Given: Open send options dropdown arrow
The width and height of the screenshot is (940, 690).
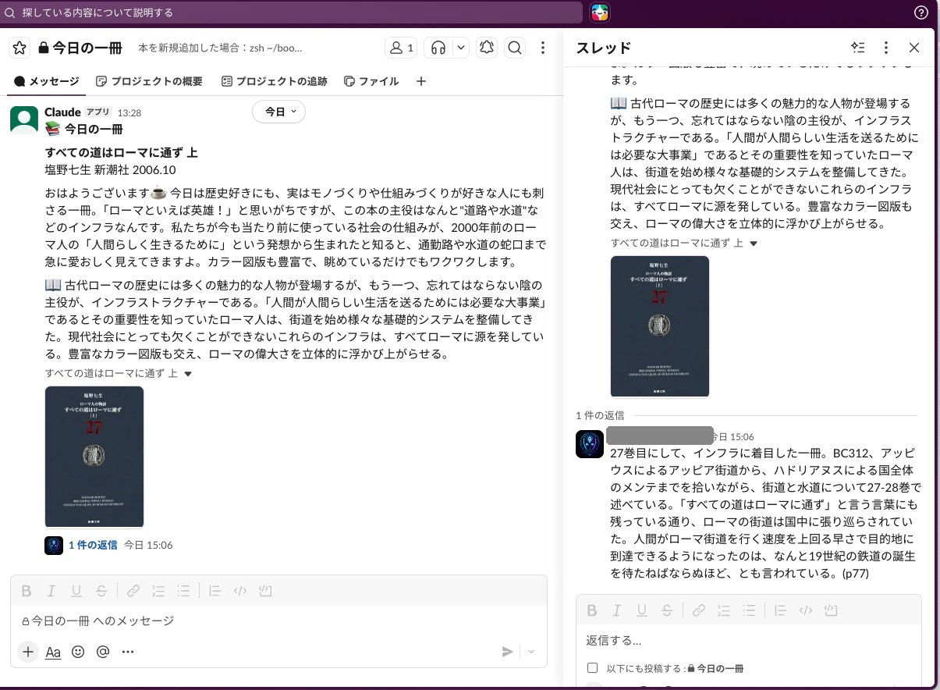Looking at the screenshot, I should (532, 652).
